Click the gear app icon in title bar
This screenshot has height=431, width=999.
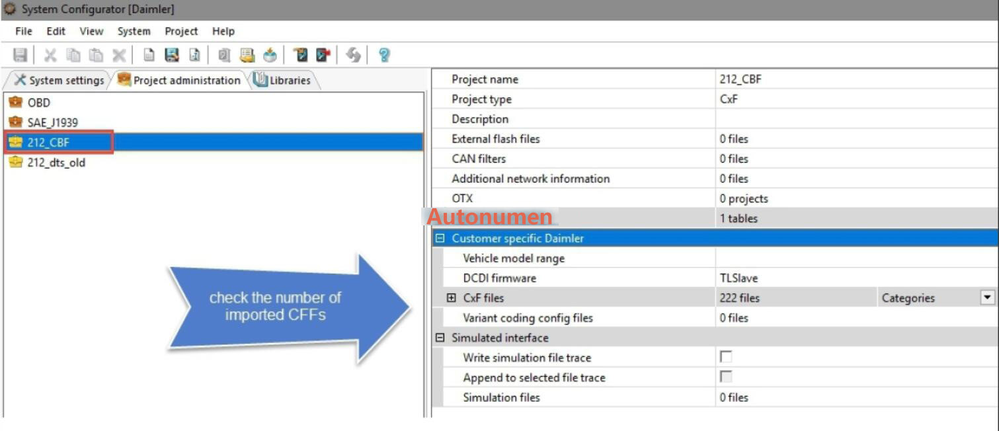[10, 9]
